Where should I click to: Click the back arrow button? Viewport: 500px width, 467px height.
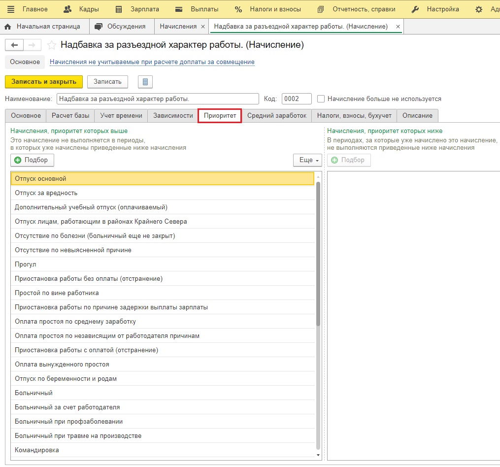click(14, 45)
